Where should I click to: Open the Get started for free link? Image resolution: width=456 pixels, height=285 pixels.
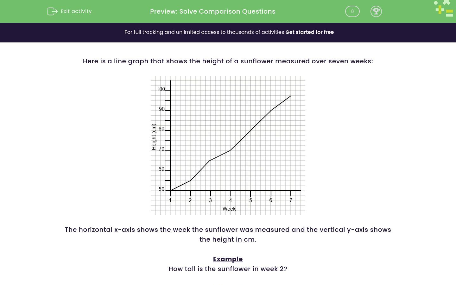coord(310,32)
